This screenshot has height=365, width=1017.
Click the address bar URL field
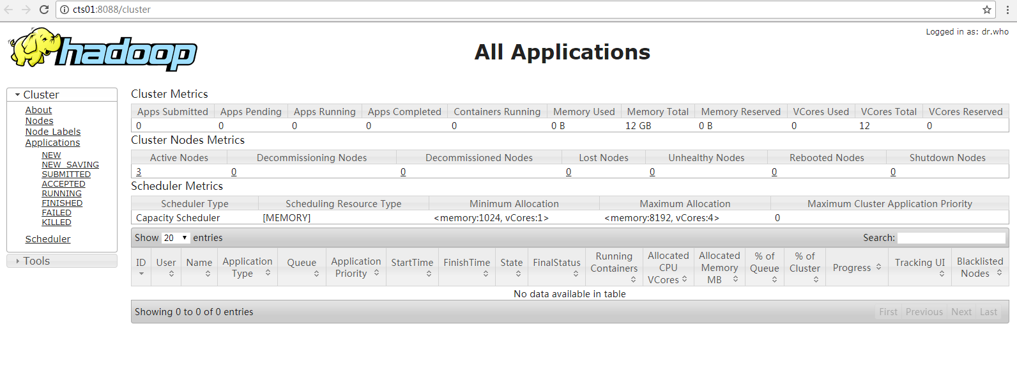pyautogui.click(x=524, y=10)
